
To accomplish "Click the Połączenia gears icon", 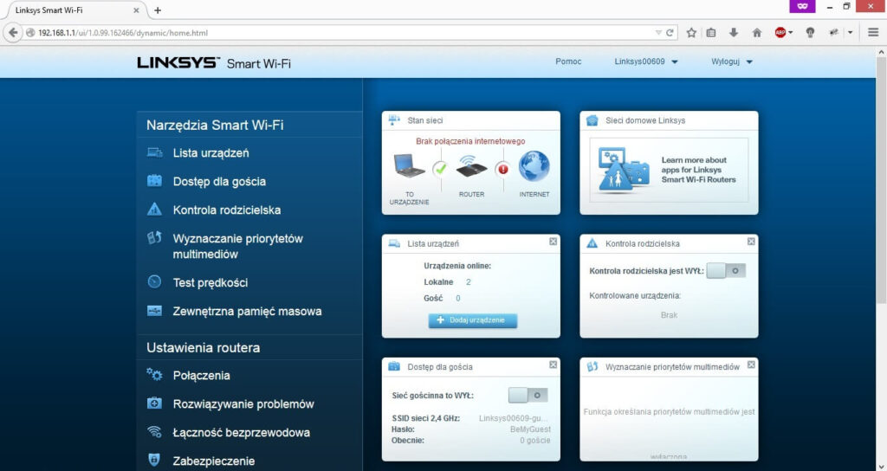I will point(154,374).
